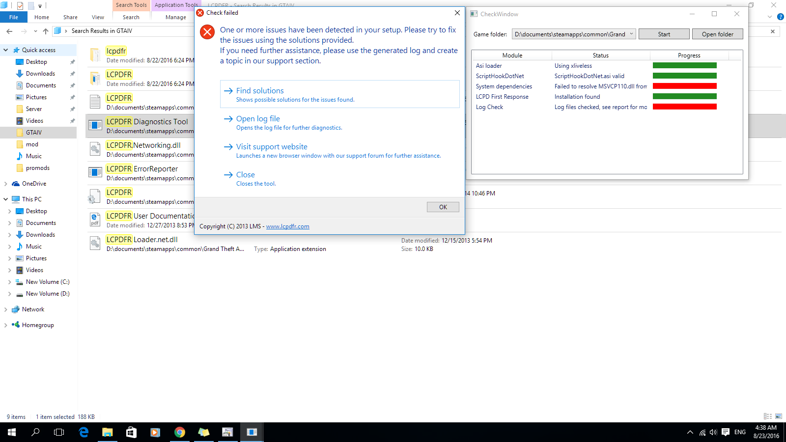Click lcpdfr folder icon in results
The height and width of the screenshot is (442, 786).
(95, 55)
